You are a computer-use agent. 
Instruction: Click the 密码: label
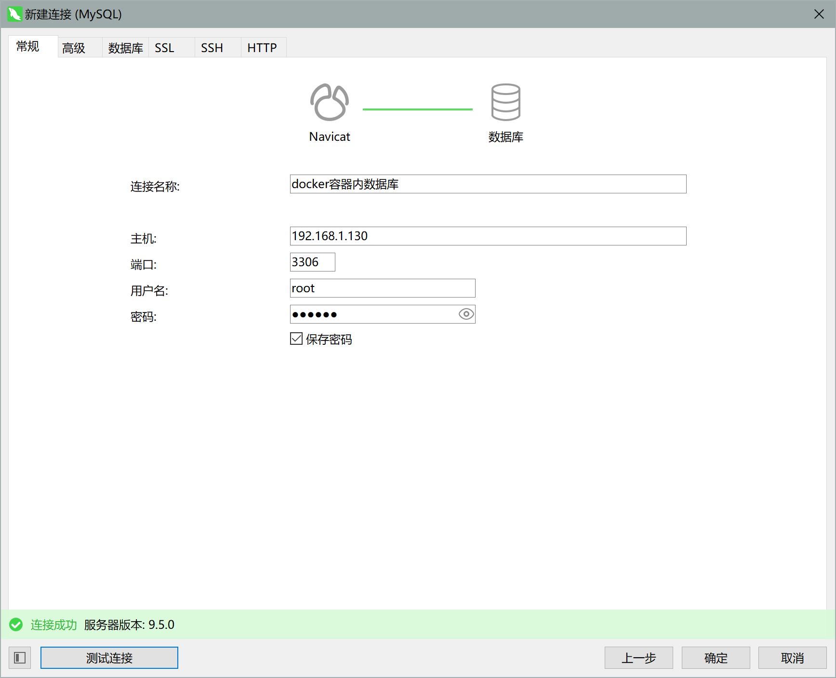[144, 317]
